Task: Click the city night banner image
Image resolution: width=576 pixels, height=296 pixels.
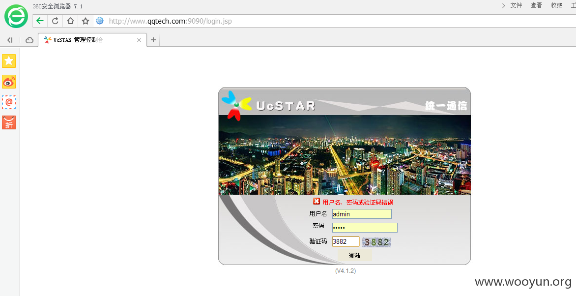Action: [345, 155]
